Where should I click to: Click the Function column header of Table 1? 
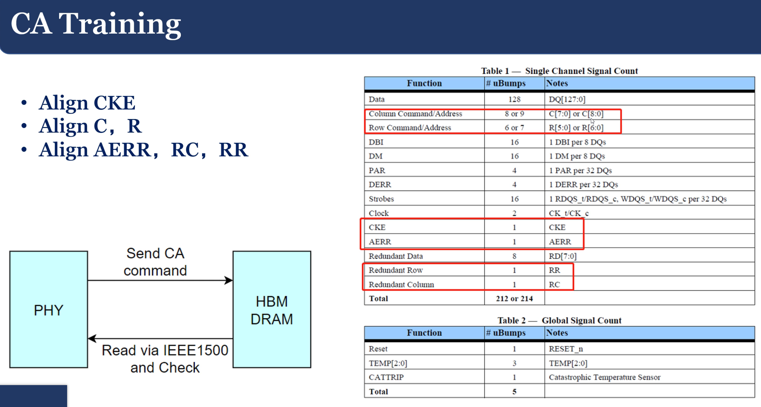click(x=424, y=83)
